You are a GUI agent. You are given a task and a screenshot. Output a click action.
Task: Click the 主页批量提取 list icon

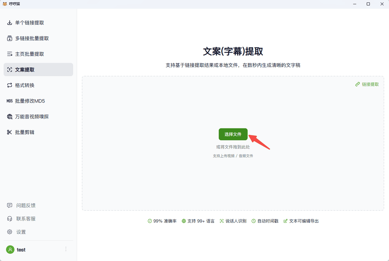pyautogui.click(x=10, y=54)
